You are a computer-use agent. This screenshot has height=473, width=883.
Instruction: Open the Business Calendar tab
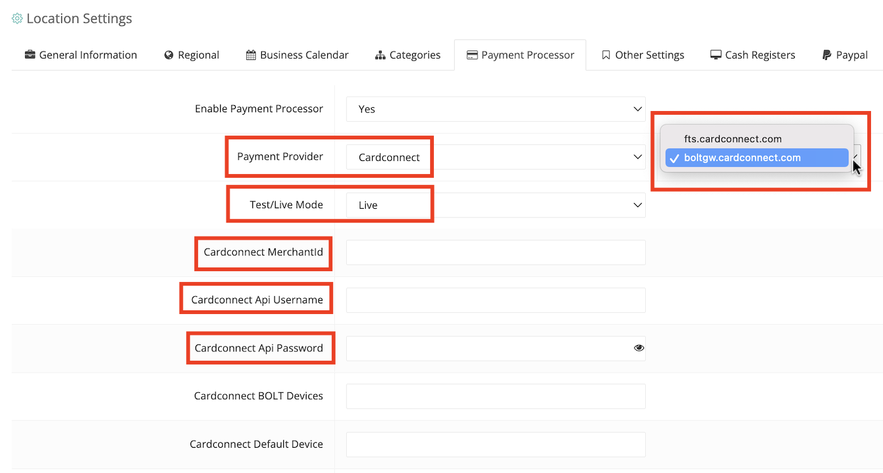297,55
